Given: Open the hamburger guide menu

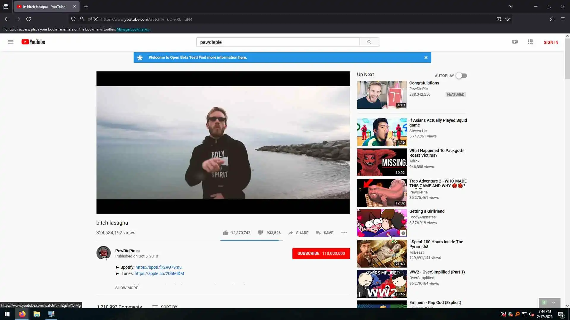Looking at the screenshot, I should pos(11,42).
